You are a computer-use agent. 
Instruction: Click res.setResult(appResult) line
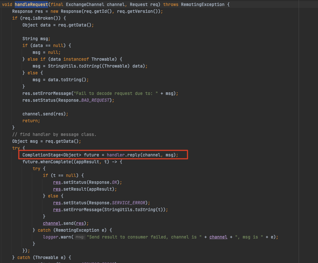(85, 189)
